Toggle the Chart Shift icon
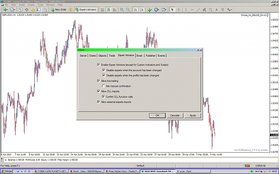The image size is (279, 174). pos(142,10)
